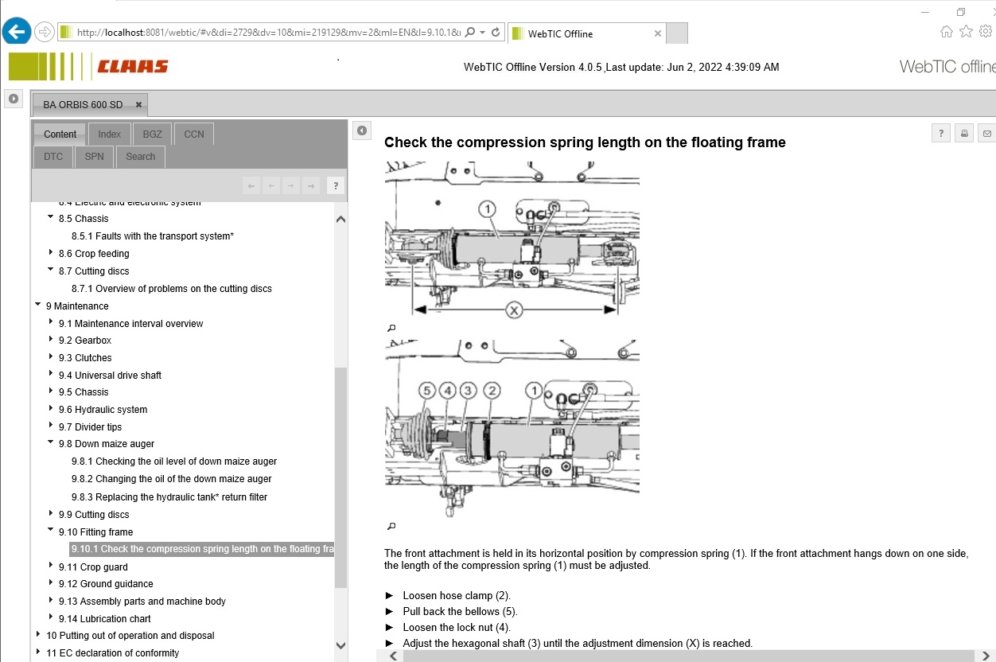Click the Print icon
The height and width of the screenshot is (662, 996).
964,134
